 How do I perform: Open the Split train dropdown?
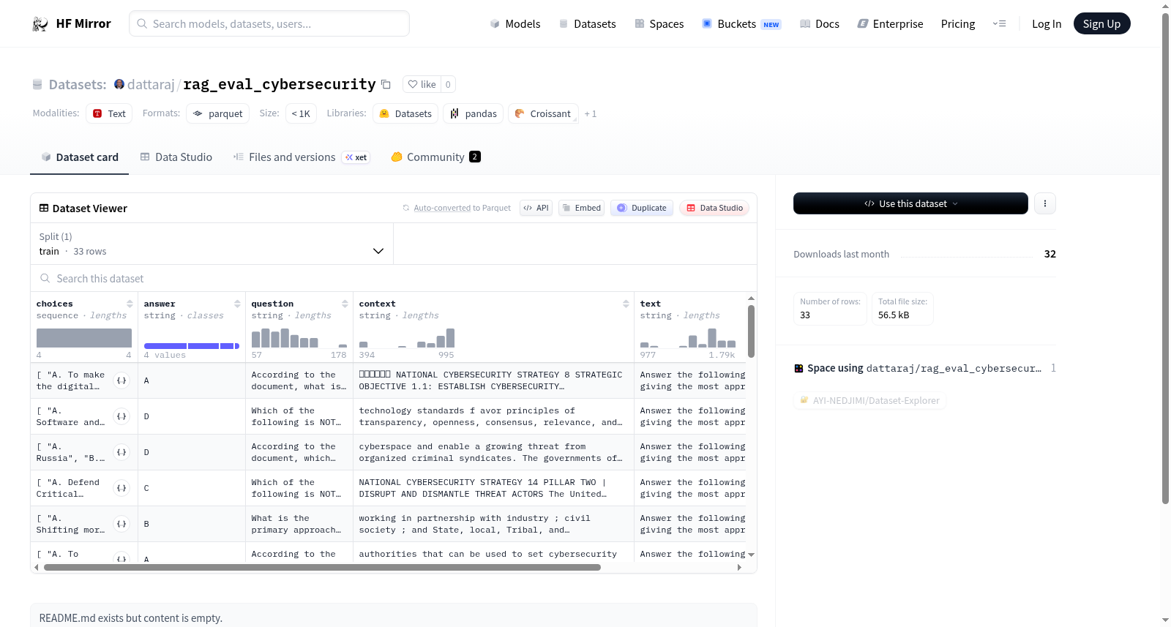click(x=212, y=244)
